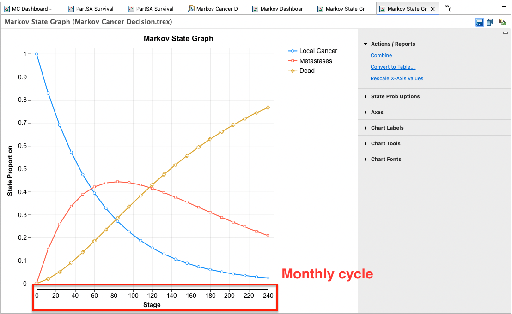
Task: Click the Copy chart icon
Action: 489,22
